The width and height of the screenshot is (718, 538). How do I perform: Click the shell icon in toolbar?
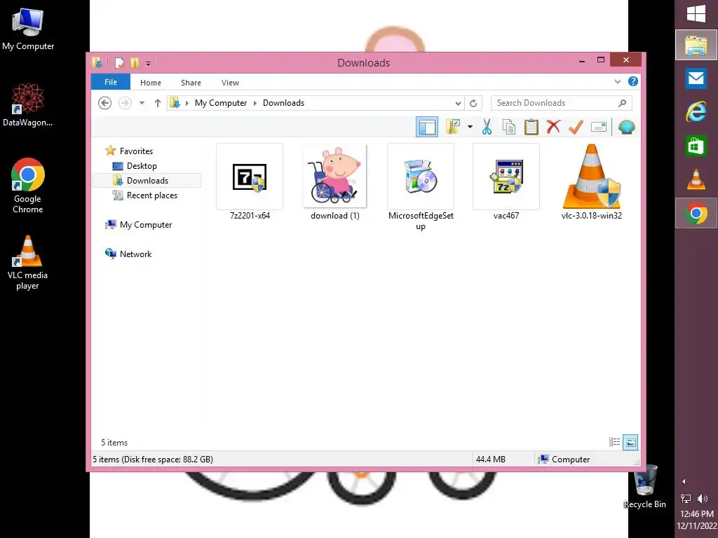point(626,127)
